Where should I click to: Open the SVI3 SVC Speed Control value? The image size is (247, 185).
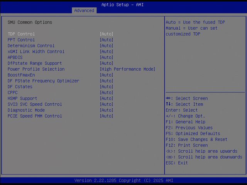(x=107, y=104)
